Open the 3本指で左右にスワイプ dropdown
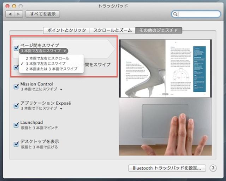 (43, 51)
